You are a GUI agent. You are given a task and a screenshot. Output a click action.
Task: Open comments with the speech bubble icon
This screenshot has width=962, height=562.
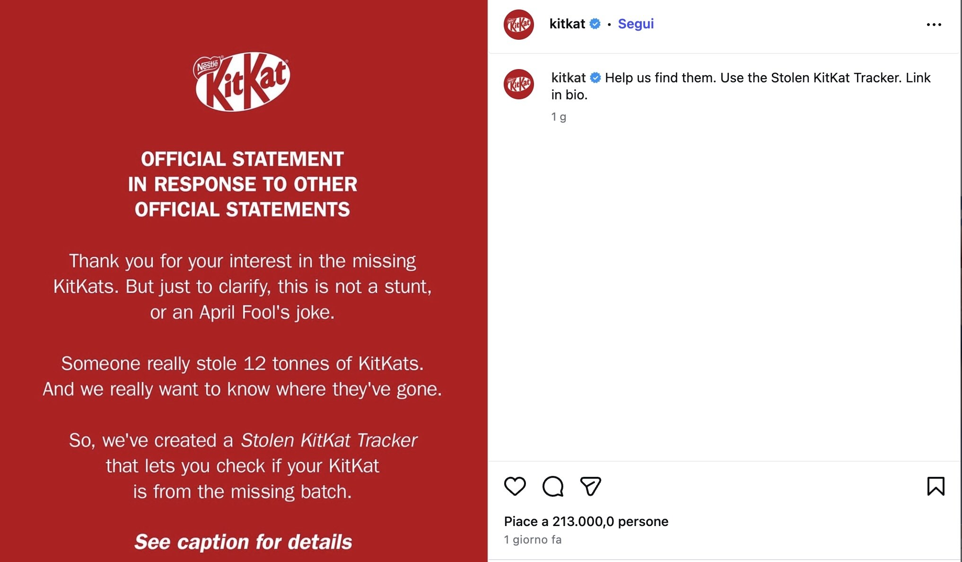(x=552, y=486)
